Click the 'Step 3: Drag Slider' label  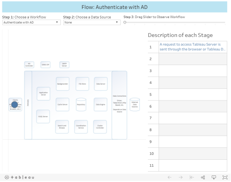(154, 17)
